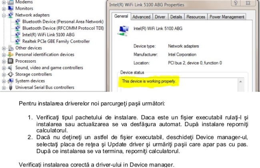Click the Network adapters category icon
Image resolution: width=260 pixels, height=168 pixels.
(x=11, y=15)
